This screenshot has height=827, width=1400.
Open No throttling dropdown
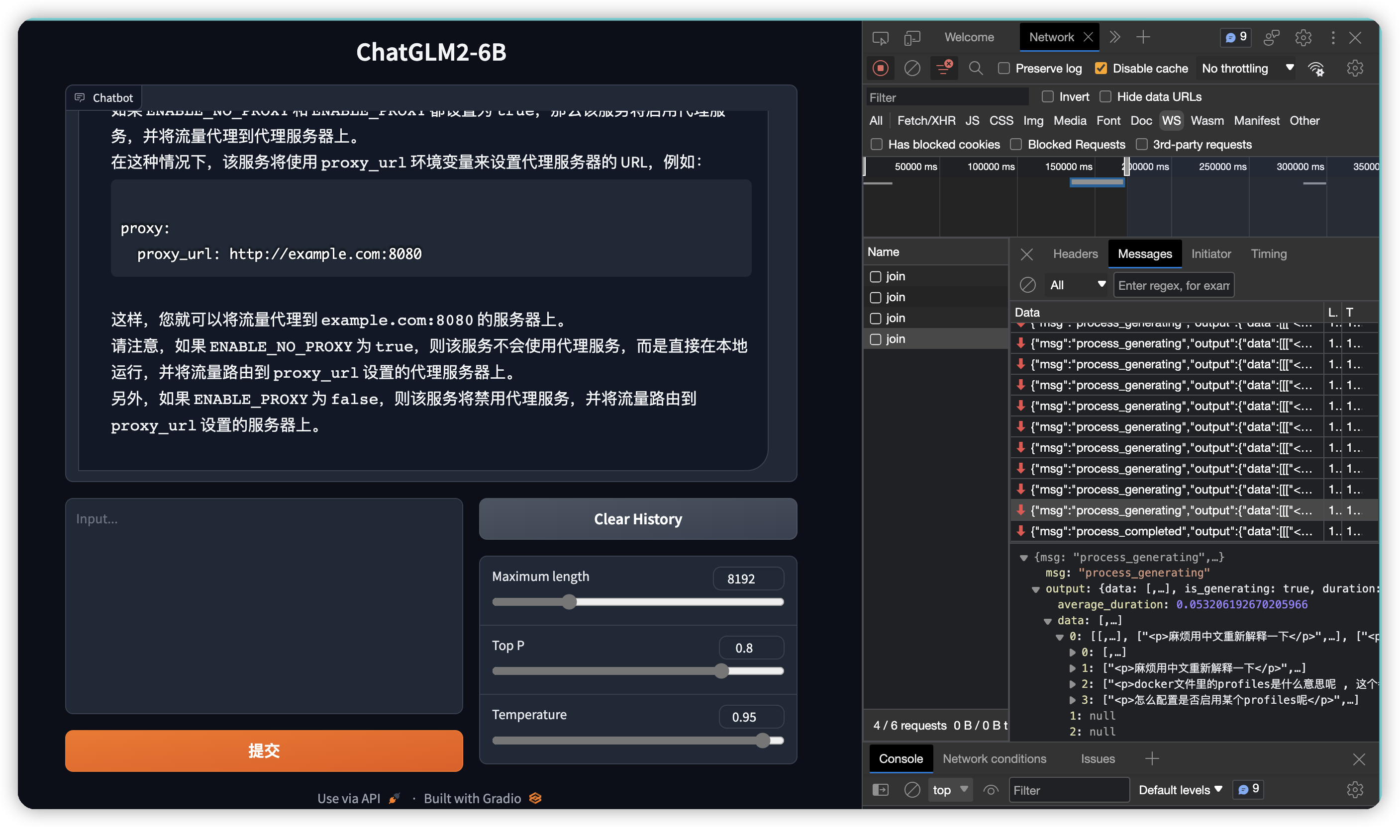coord(1247,69)
